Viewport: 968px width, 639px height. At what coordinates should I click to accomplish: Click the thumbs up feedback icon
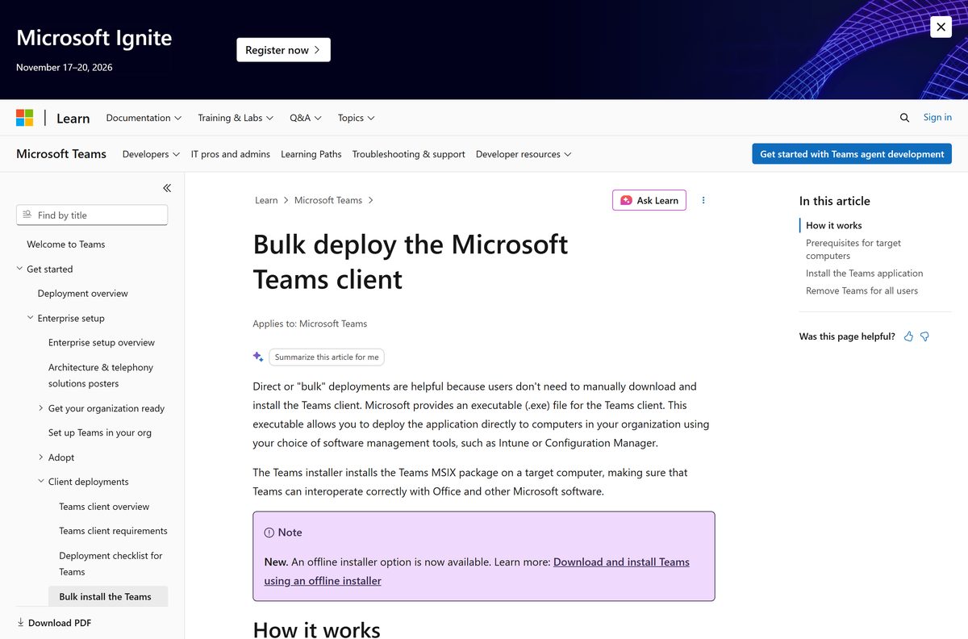pos(909,336)
